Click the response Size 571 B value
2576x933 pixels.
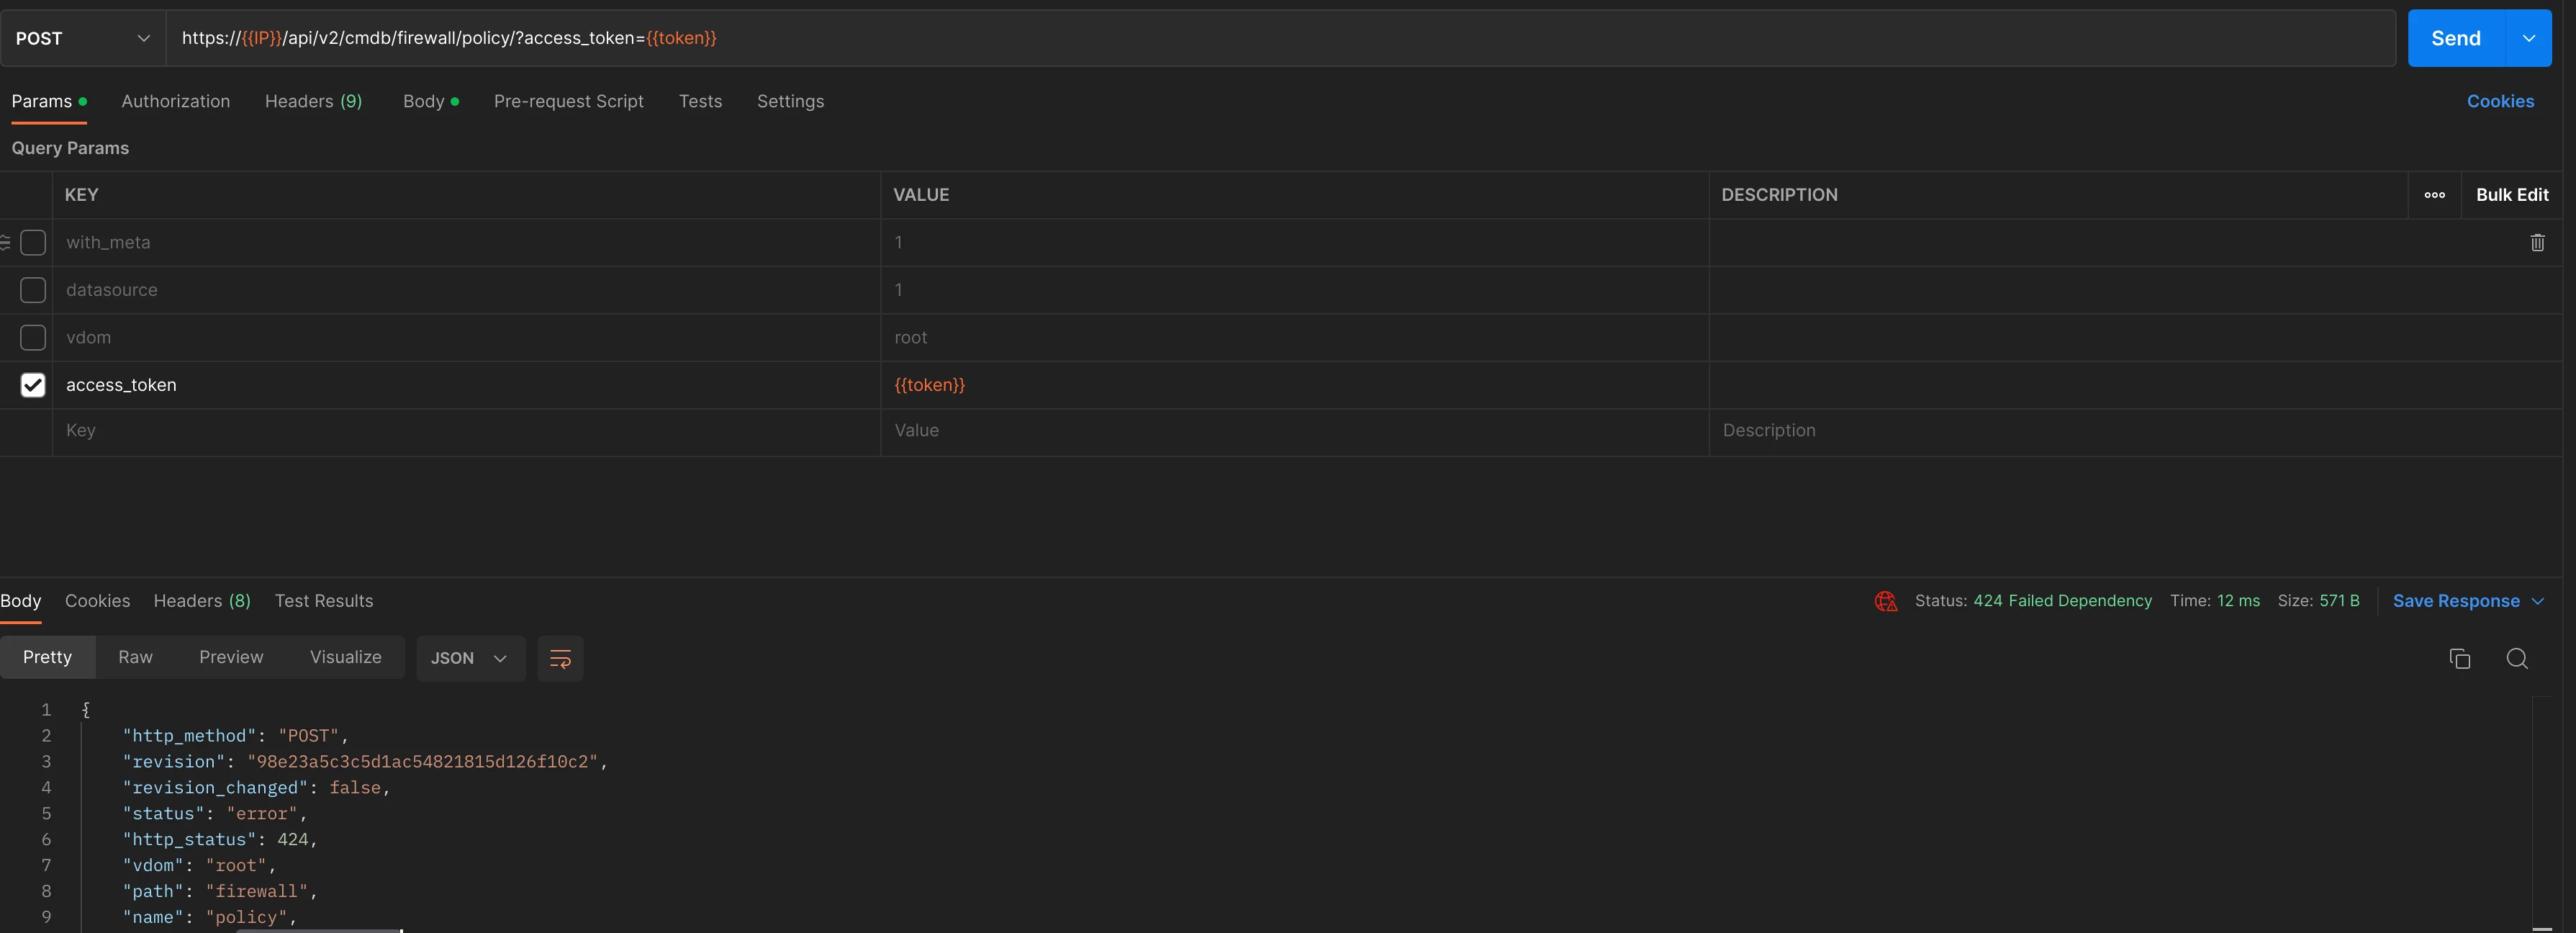point(2339,601)
